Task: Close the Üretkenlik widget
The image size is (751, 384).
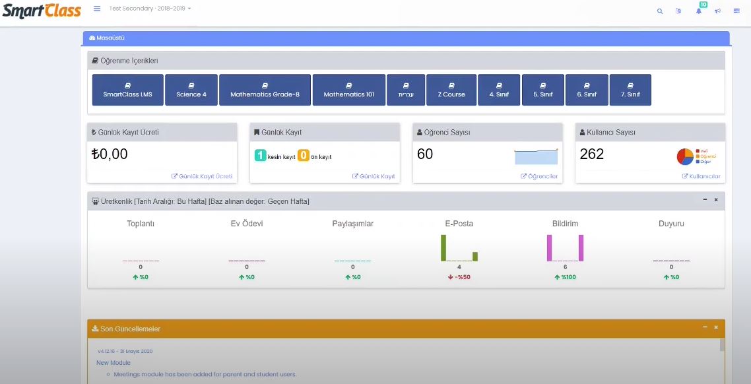Action: (x=715, y=200)
